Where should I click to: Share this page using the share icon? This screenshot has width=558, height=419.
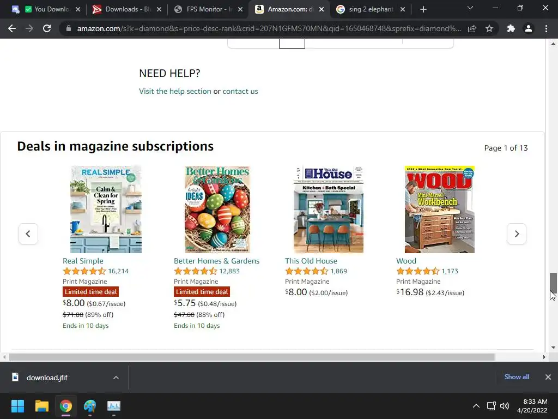472,28
